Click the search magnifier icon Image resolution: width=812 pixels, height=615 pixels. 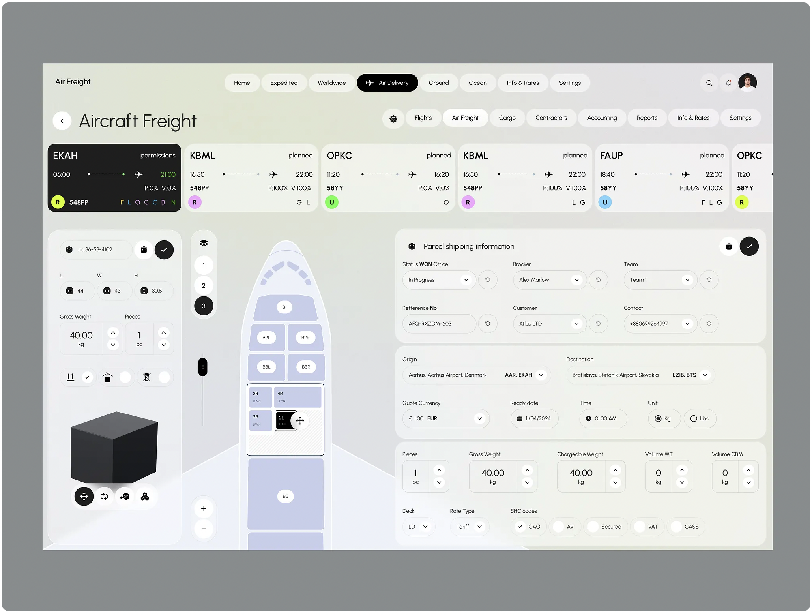click(709, 83)
